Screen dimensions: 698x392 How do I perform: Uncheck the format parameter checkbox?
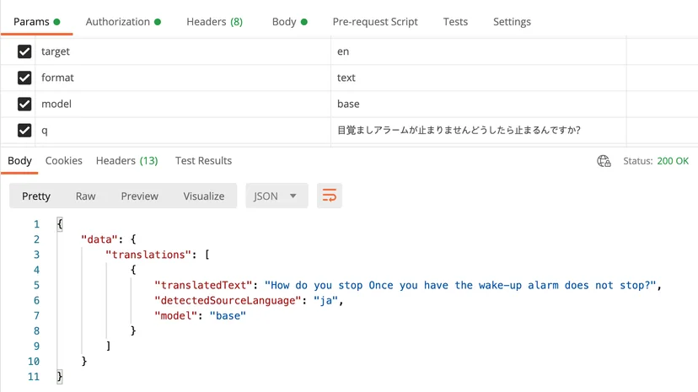pyautogui.click(x=24, y=78)
